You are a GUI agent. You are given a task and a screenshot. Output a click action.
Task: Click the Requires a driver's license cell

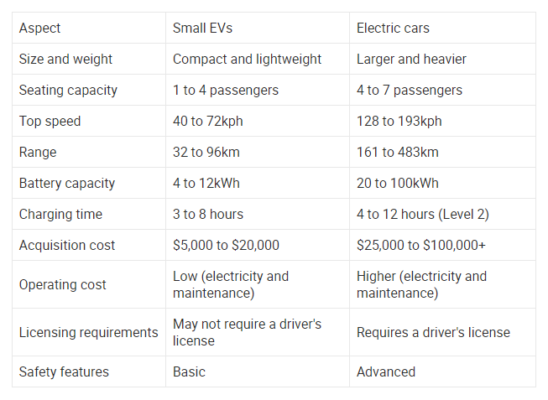tap(442, 332)
